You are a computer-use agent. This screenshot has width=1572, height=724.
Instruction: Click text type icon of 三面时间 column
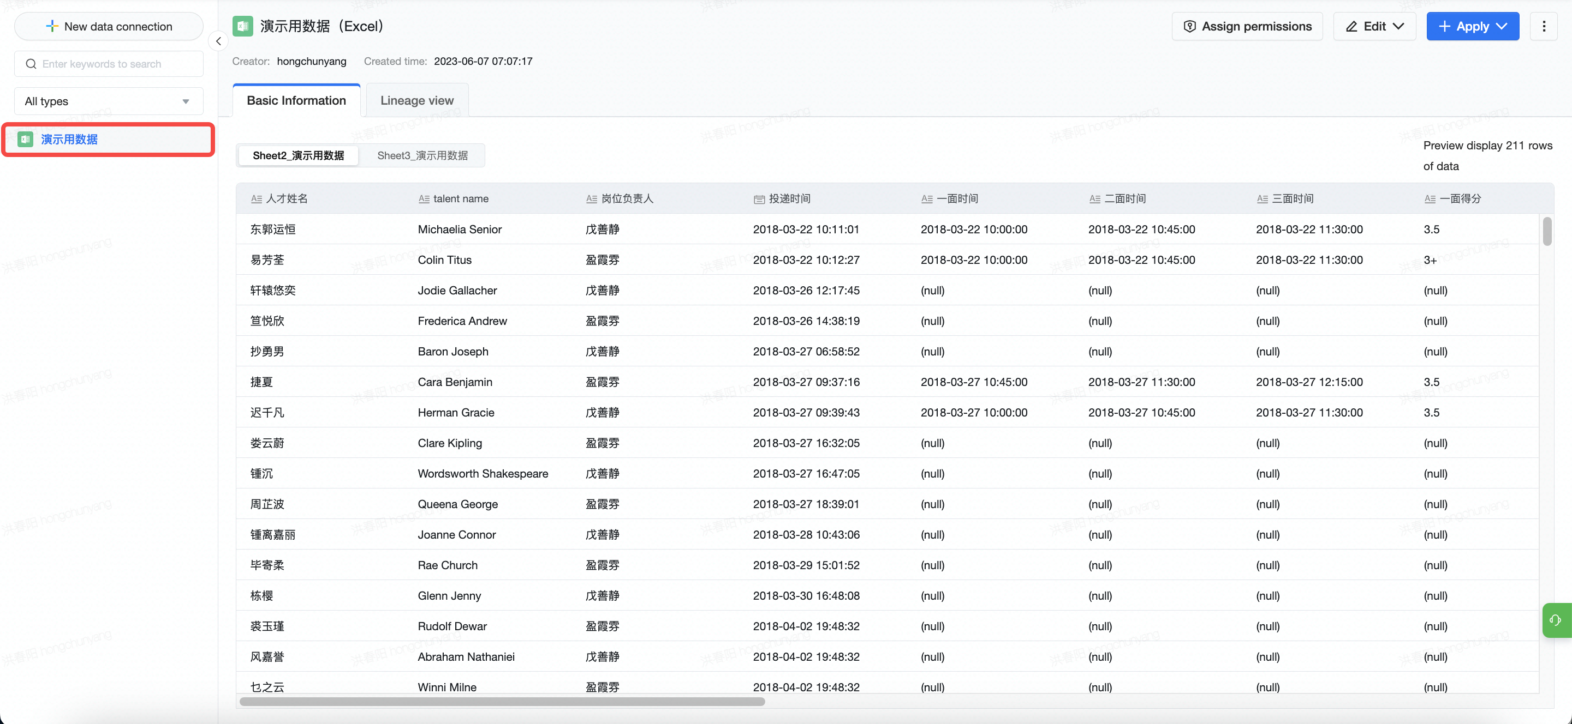pyautogui.click(x=1263, y=198)
